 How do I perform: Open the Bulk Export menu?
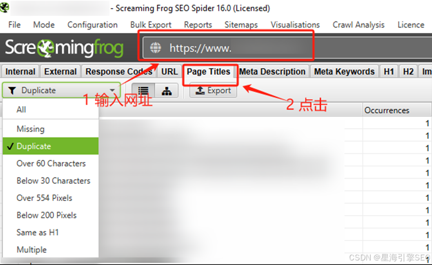pos(151,25)
